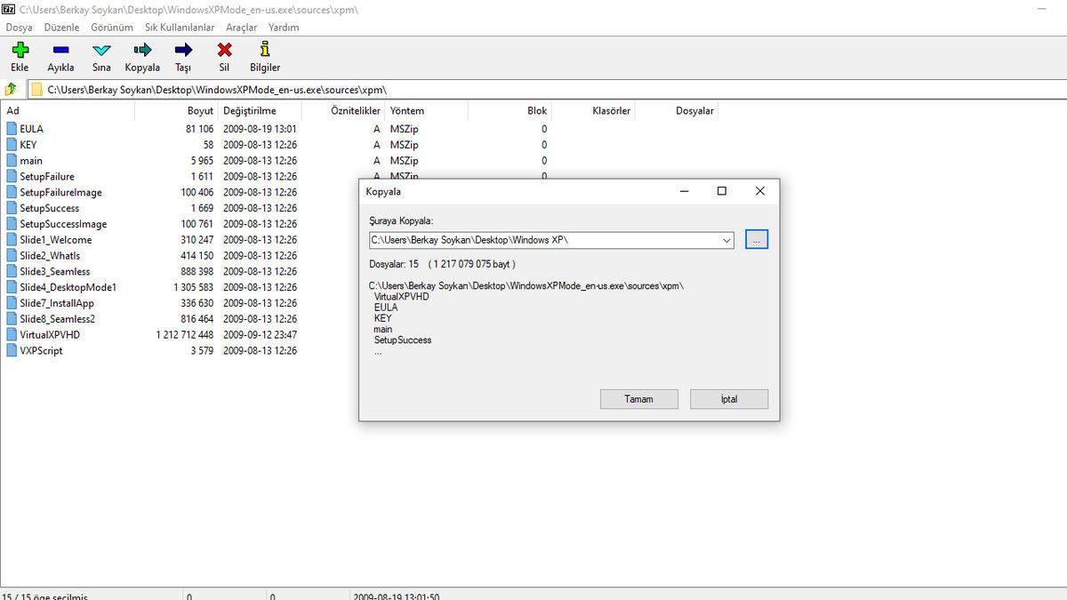Image resolution: width=1067 pixels, height=600 pixels.
Task: Click the red X Sil icon
Action: 224,51
